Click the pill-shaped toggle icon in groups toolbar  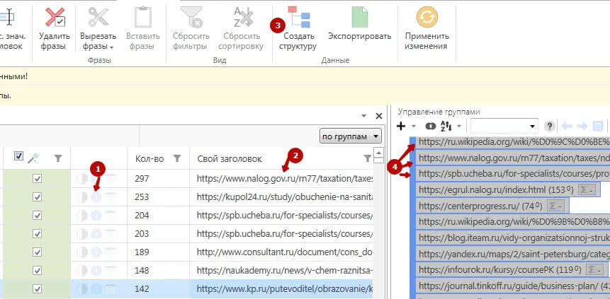pos(431,127)
